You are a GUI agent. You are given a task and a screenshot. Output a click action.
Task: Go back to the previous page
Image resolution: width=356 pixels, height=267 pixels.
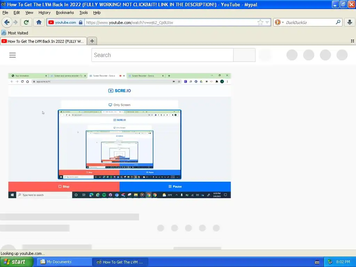[x=7, y=22]
